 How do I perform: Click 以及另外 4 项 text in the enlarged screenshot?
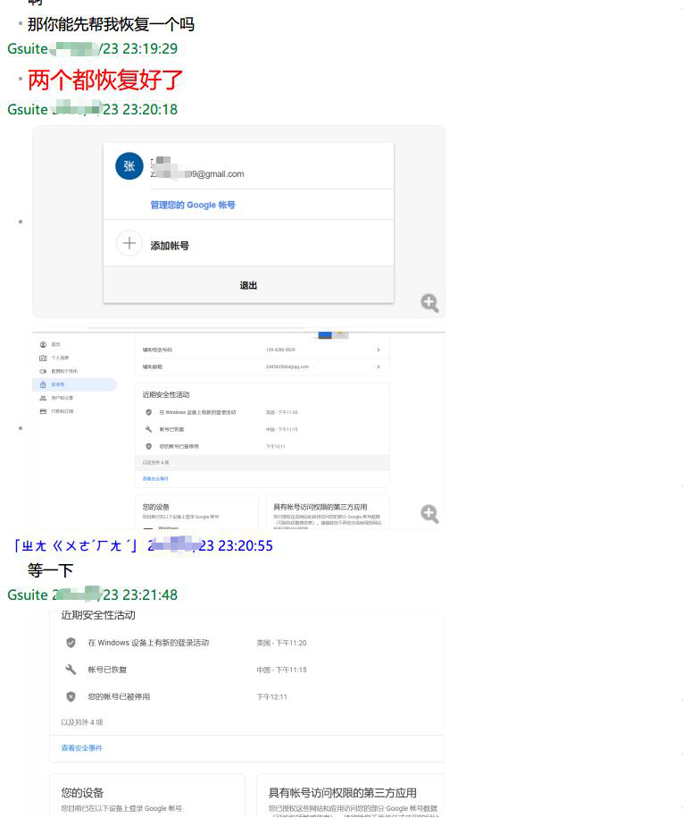[x=82, y=722]
